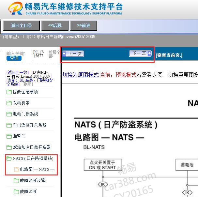Open the 修改注意事项 folder
Screen dimensions: 198x197
[25, 92]
